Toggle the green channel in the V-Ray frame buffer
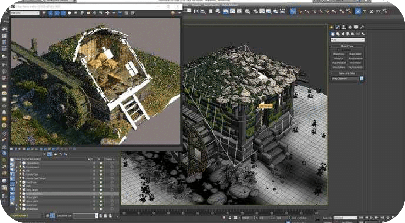Image resolution: width=405 pixels, height=223 pixels. [57, 13]
